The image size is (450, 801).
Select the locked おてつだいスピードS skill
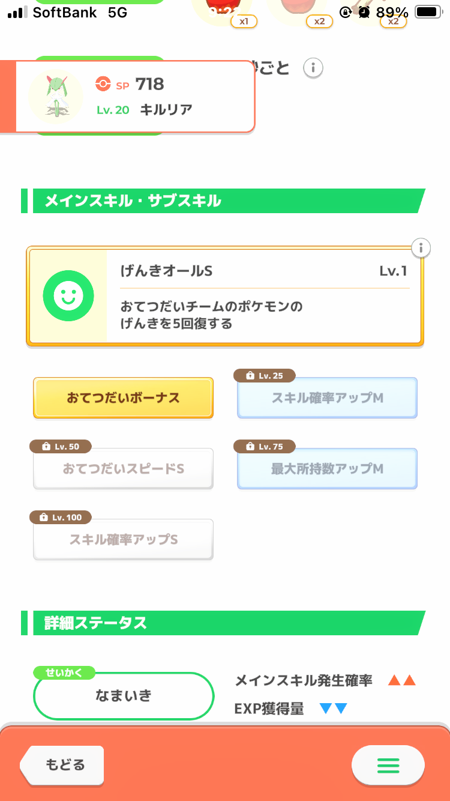pyautogui.click(x=123, y=469)
